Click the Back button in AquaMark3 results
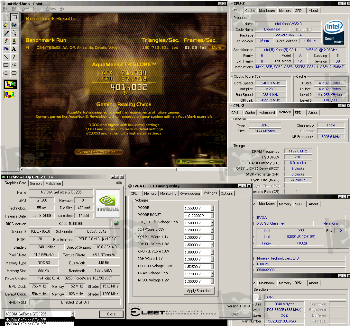This screenshot has width=350, height=326. (x=200, y=162)
